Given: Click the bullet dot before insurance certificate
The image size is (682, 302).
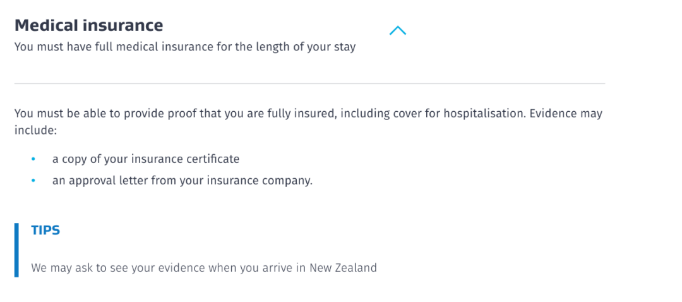Looking at the screenshot, I should click(x=33, y=159).
